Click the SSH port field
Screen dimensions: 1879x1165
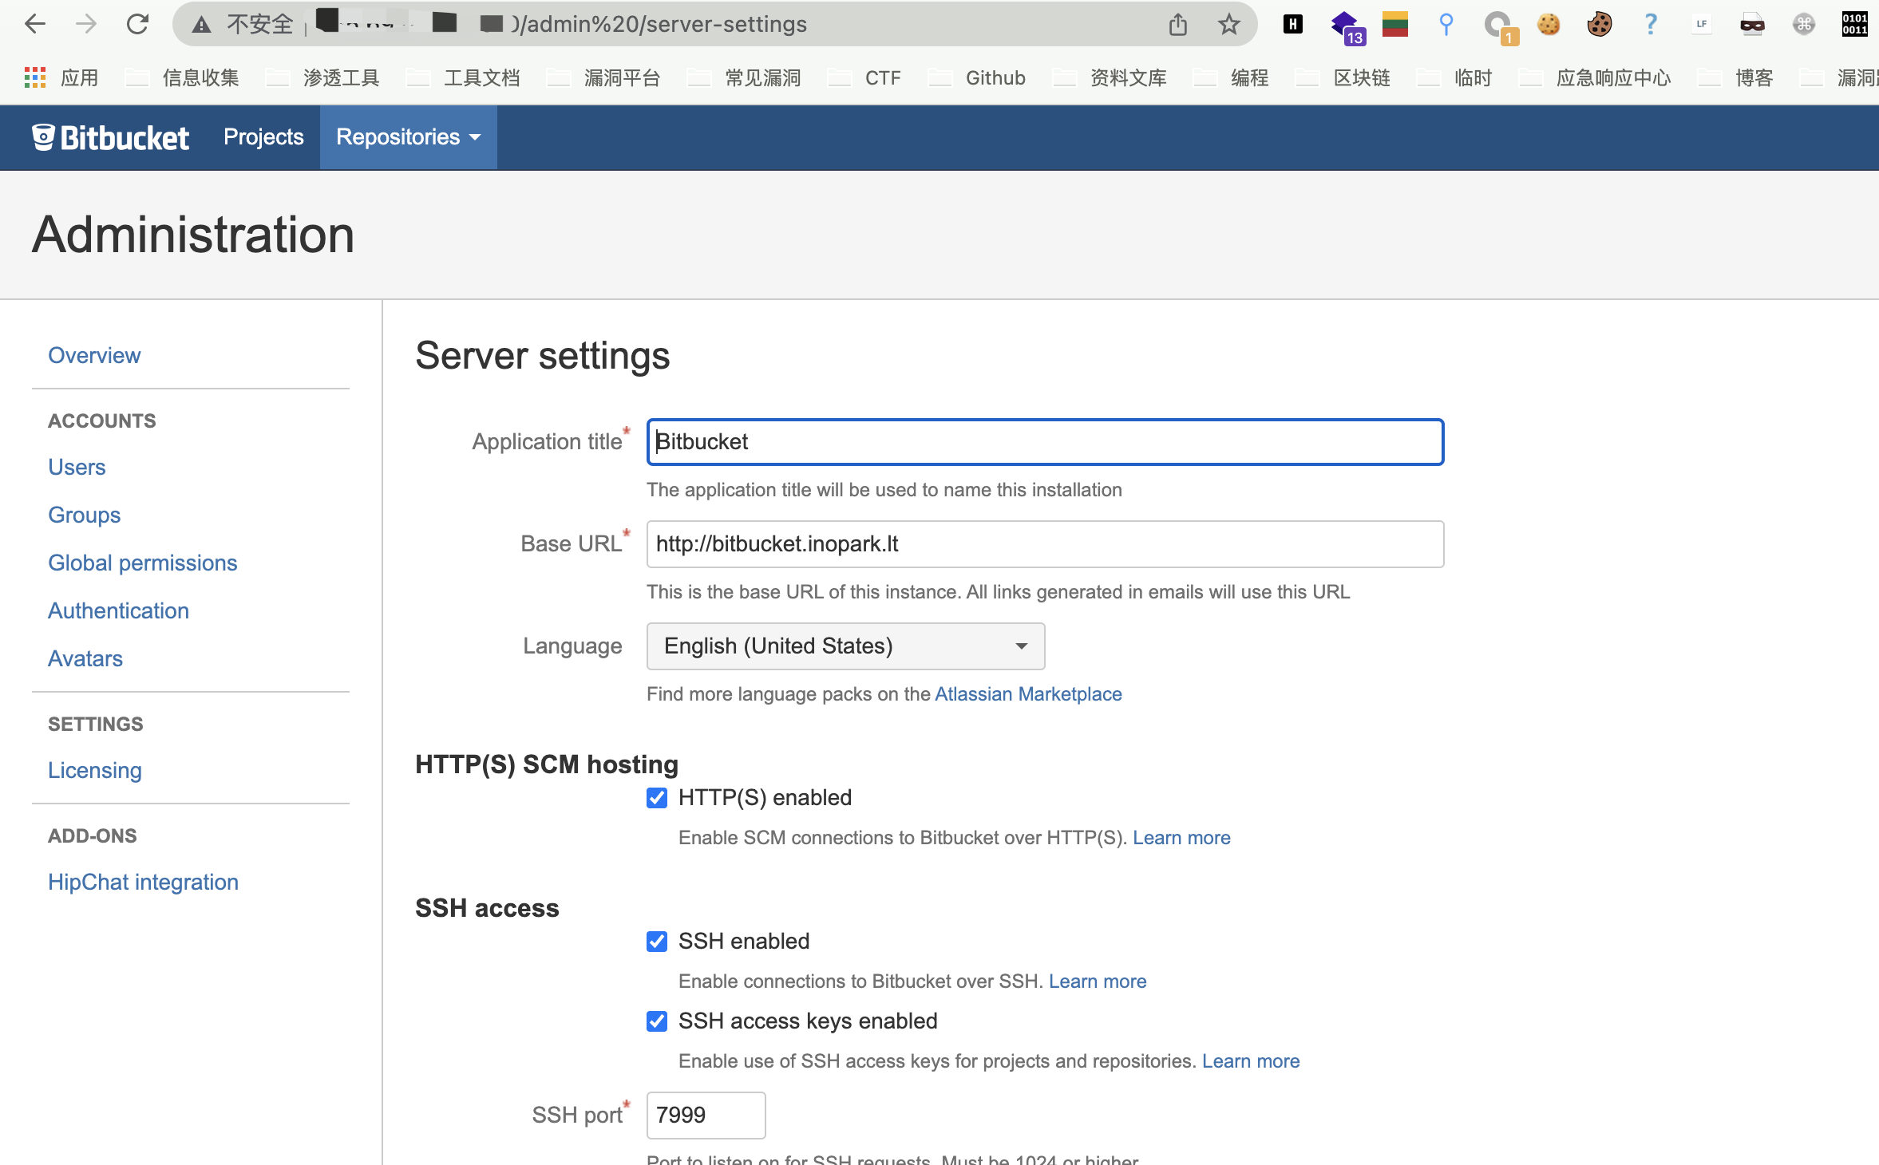tap(706, 1116)
